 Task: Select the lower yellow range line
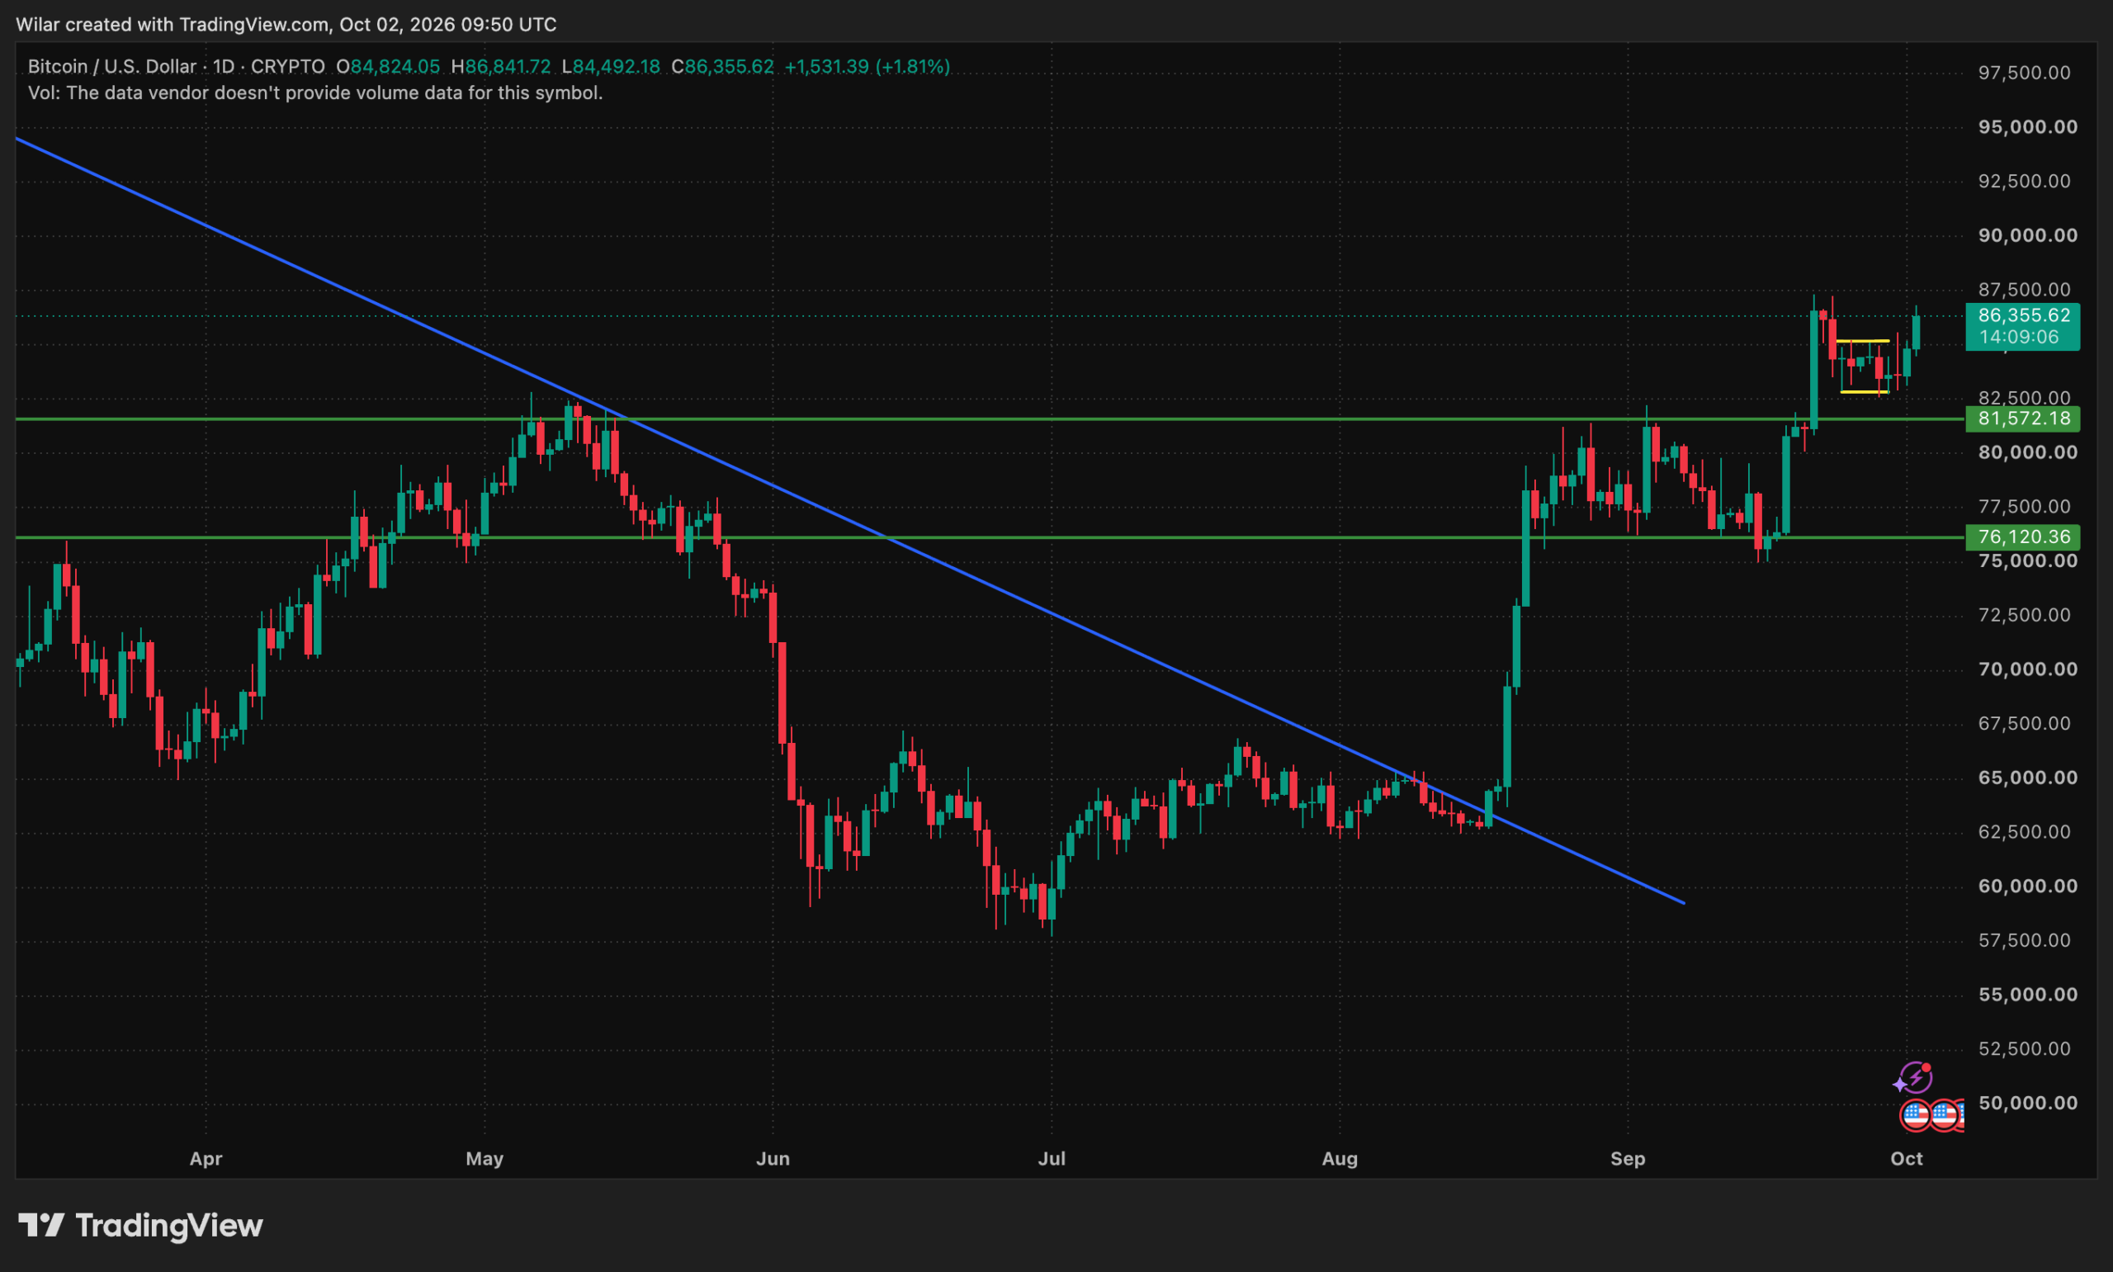coord(1864,392)
